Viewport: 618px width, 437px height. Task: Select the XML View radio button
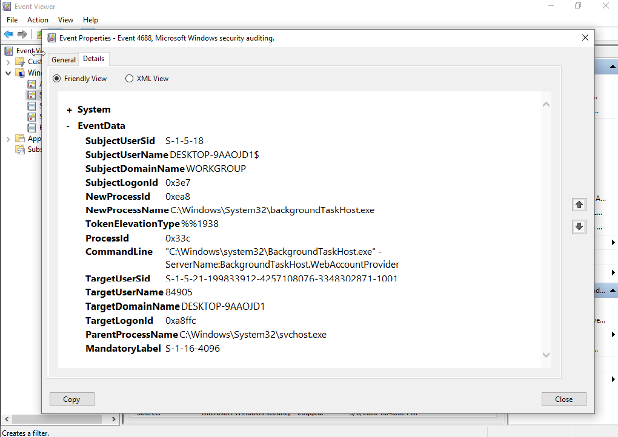point(129,79)
